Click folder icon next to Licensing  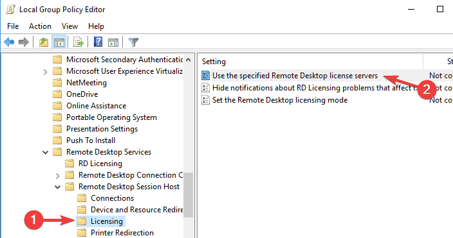coord(82,221)
